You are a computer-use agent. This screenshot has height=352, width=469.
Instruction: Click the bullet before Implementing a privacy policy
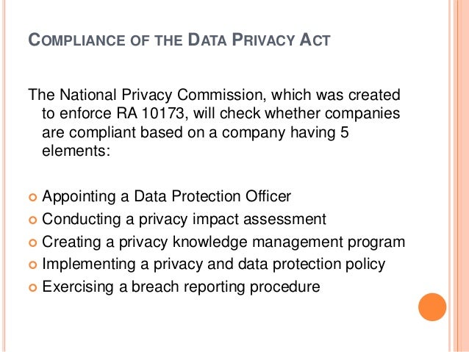[32, 265]
